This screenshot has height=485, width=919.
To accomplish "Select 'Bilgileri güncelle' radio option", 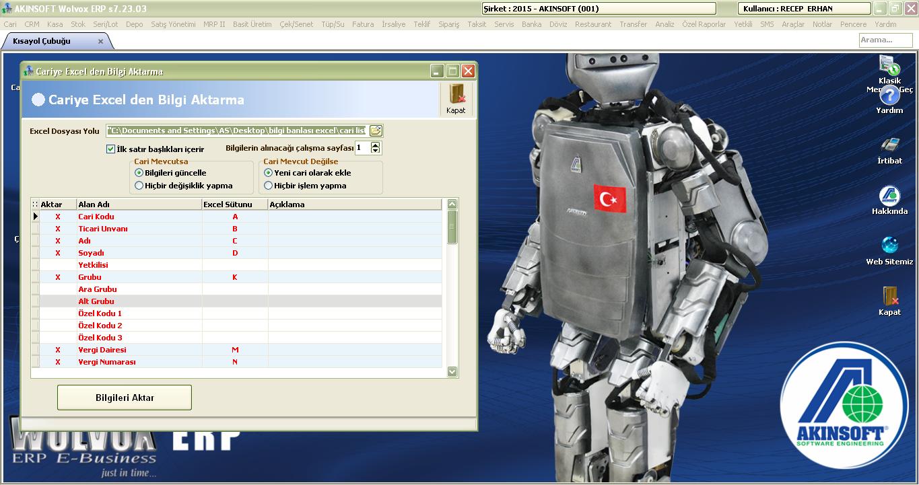I will pos(139,173).
